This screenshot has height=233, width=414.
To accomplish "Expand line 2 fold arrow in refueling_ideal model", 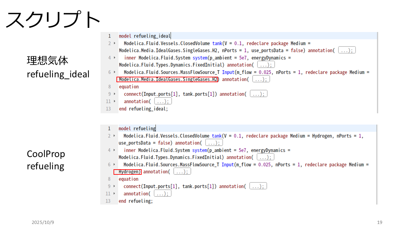I will [114, 43].
